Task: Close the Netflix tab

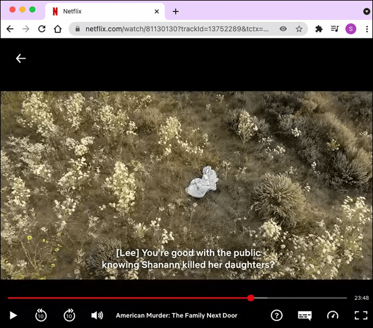Action: [156, 11]
